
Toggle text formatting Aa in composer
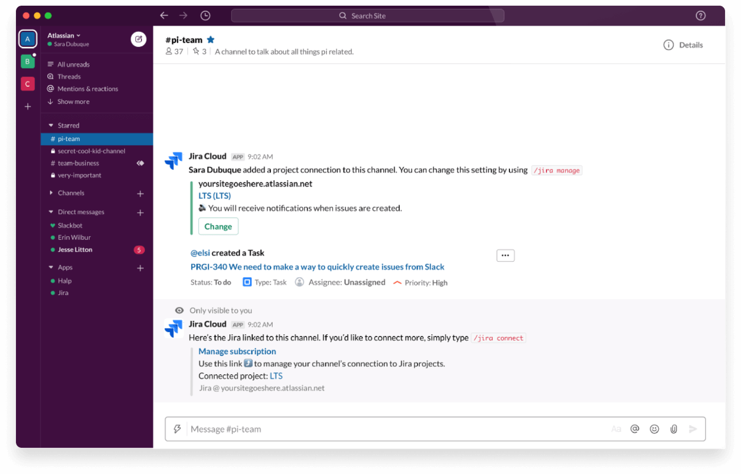[x=616, y=429]
